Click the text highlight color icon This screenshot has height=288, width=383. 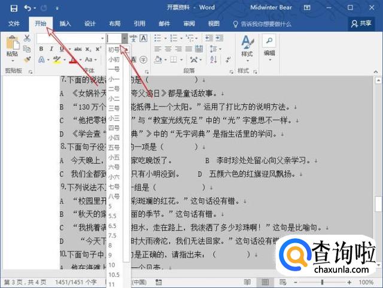click(56, 60)
